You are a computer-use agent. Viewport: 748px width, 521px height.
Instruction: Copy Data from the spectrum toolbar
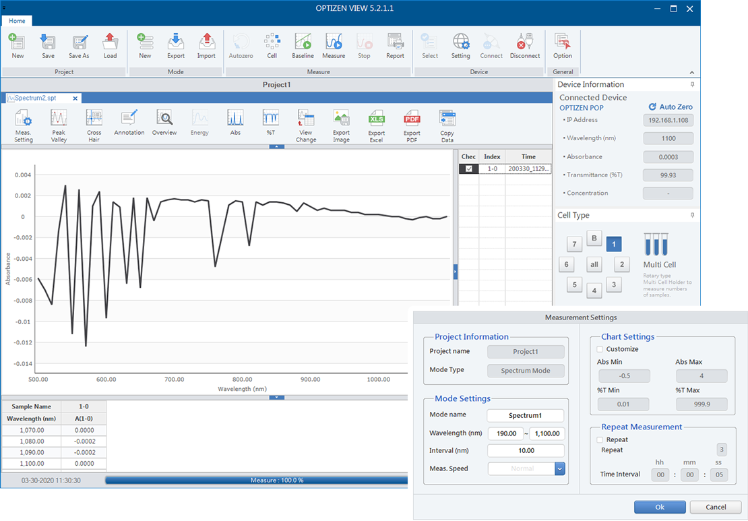[447, 126]
